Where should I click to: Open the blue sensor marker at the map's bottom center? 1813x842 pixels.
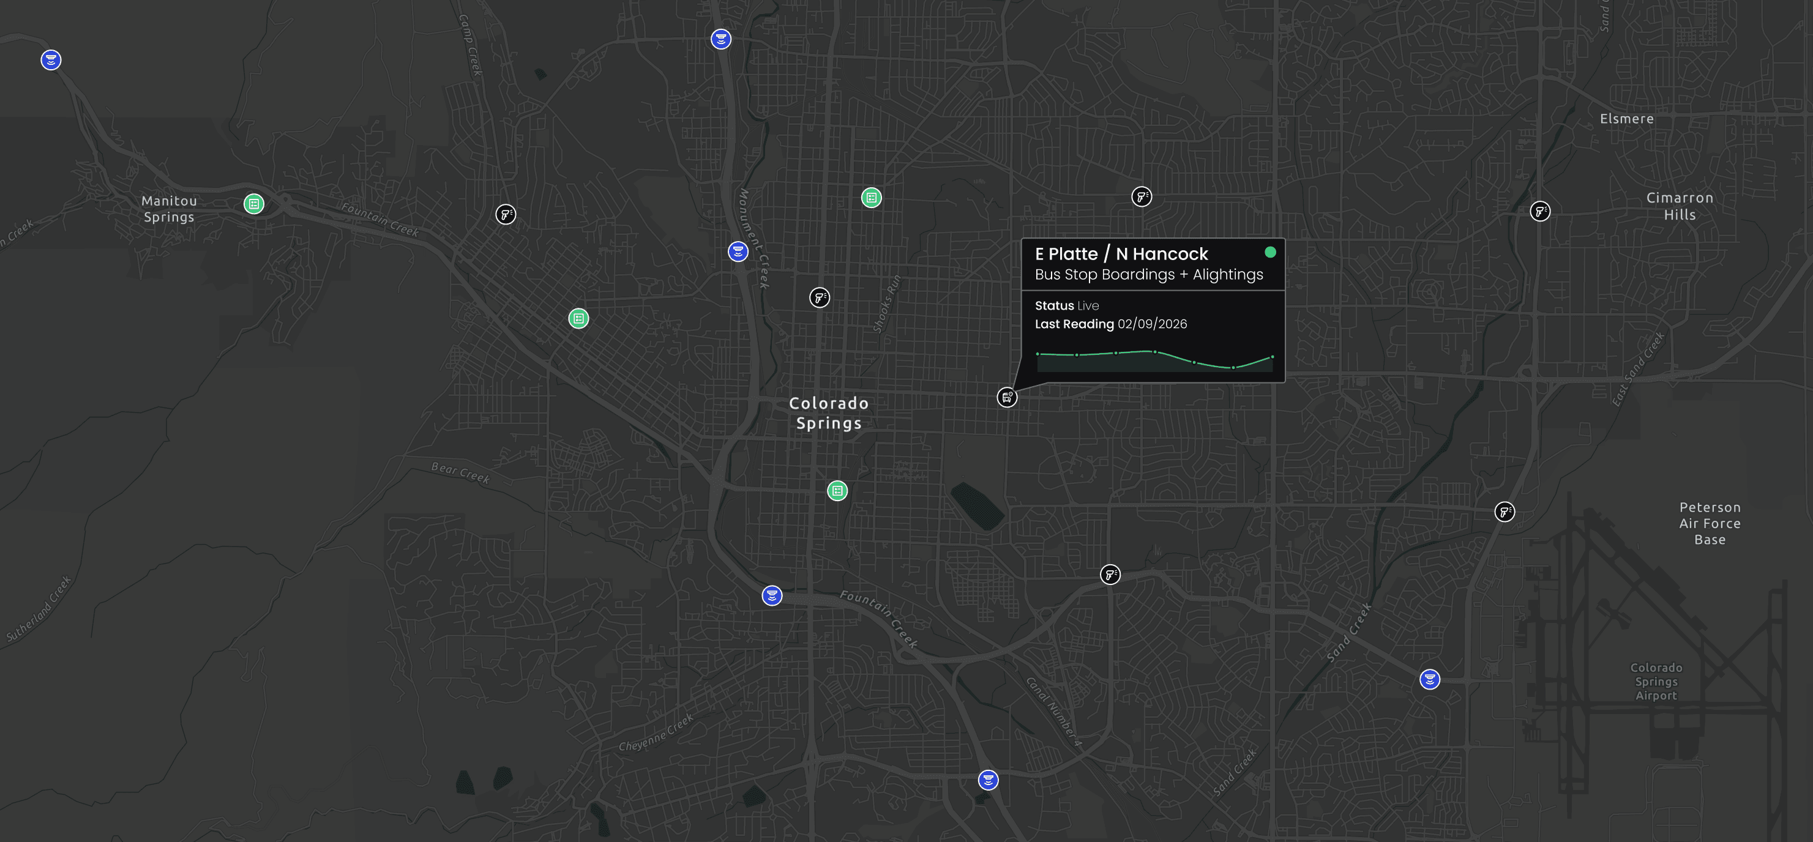[988, 780]
